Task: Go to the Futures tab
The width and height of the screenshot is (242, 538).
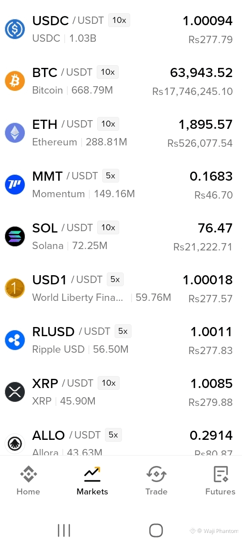Action: (220, 481)
